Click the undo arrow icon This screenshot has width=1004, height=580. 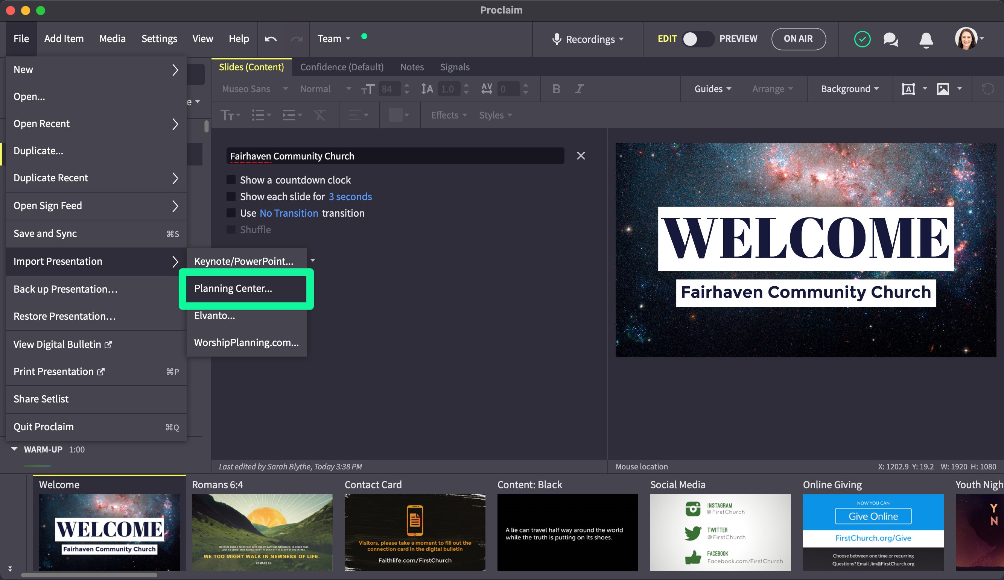tap(271, 39)
